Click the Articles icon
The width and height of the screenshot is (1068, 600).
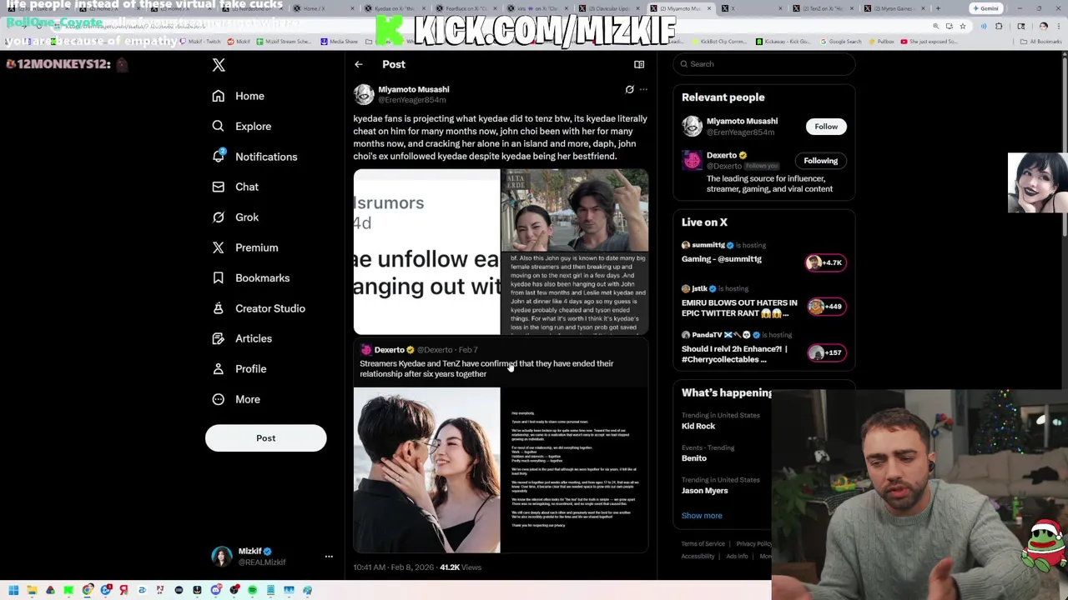coord(219,338)
